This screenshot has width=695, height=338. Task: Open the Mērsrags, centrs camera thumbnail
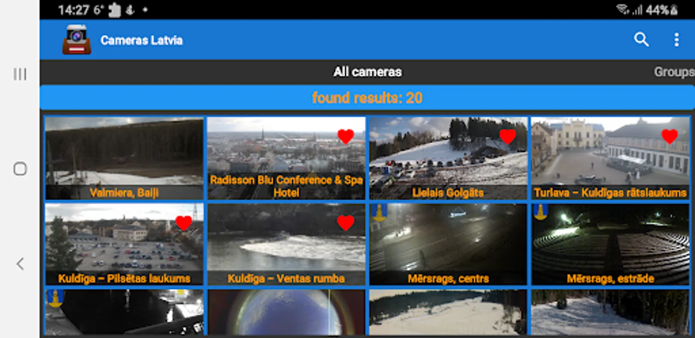coord(448,244)
